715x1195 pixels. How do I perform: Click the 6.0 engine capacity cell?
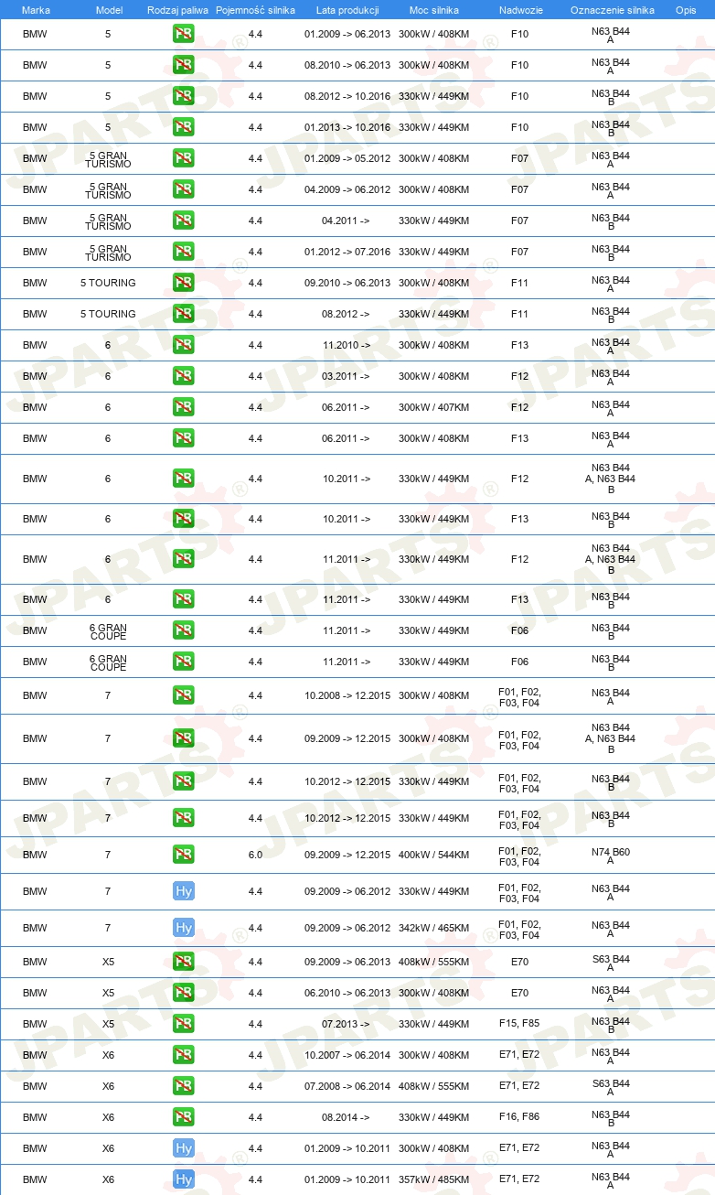[255, 855]
